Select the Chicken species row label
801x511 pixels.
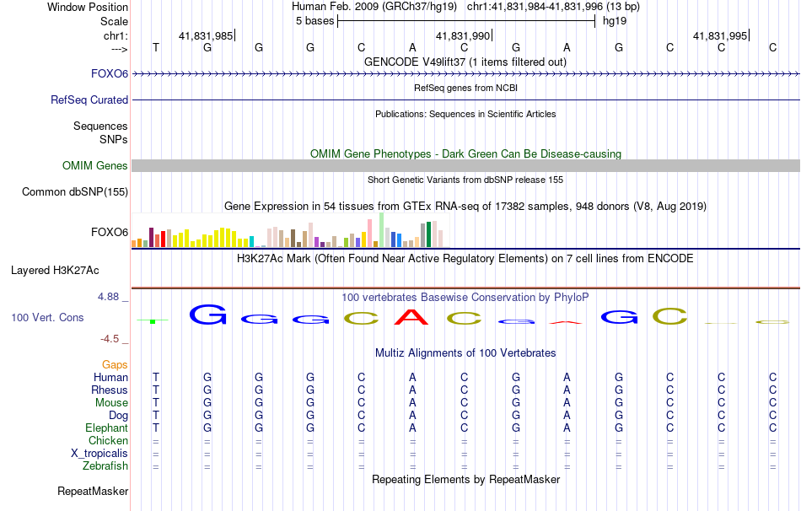tap(108, 440)
